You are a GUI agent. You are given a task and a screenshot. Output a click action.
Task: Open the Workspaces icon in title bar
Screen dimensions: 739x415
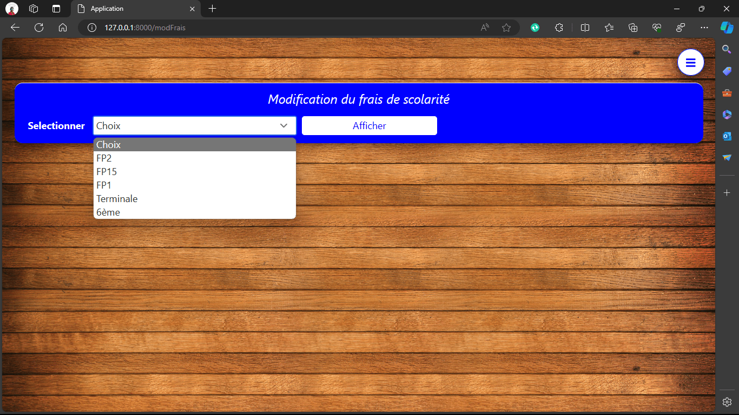coord(34,9)
